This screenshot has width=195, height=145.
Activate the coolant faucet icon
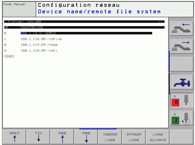point(181,82)
